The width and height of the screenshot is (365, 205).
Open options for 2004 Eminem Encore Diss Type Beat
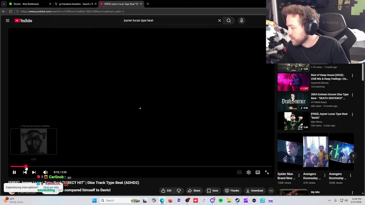[352, 95]
